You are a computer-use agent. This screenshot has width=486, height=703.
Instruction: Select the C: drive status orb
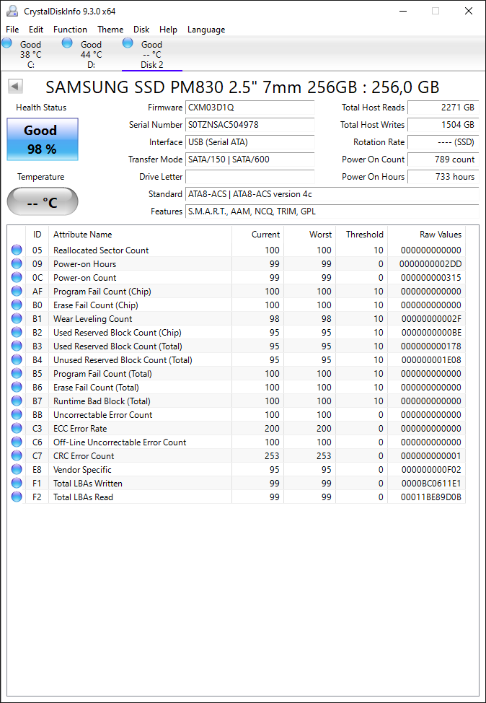pyautogui.click(x=6, y=43)
